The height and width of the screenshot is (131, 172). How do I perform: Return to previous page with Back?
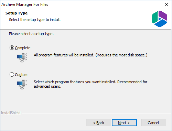(98, 123)
